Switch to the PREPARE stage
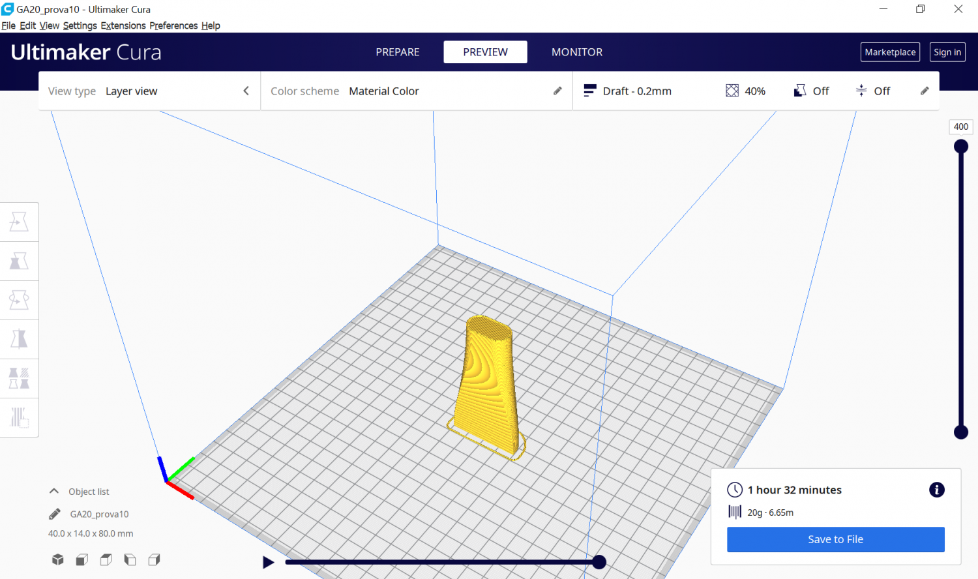Viewport: 978px width, 579px height. pyautogui.click(x=398, y=52)
